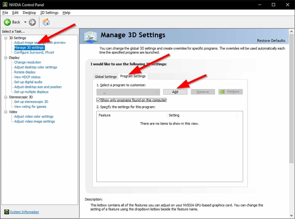Click the Feature column header

coord(132,115)
